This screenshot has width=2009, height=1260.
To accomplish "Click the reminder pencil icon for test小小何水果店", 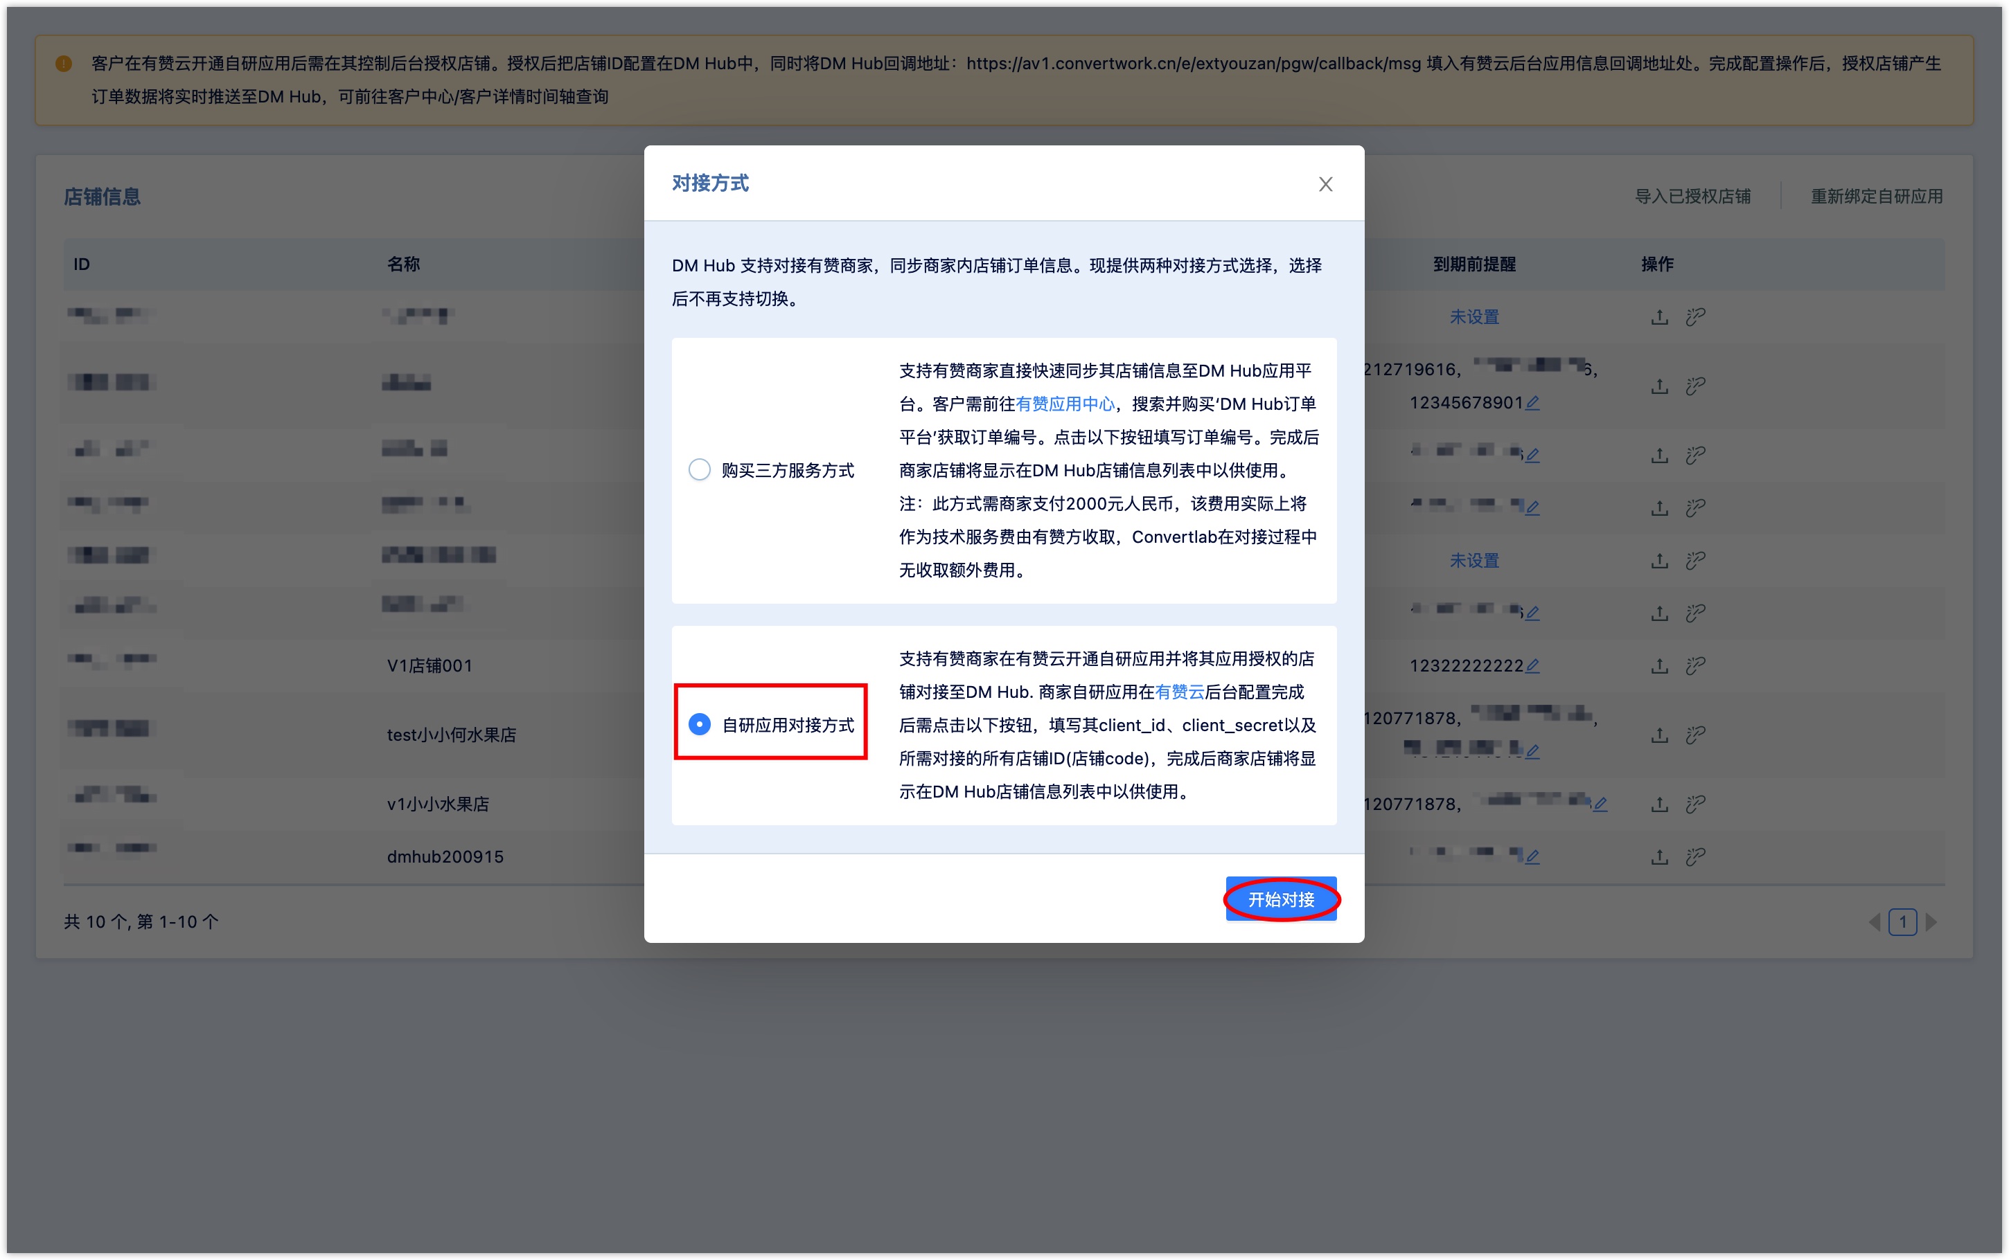I will pos(1532,751).
